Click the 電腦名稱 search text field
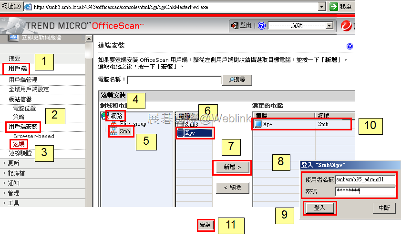Image resolution: width=401 pixels, height=238 pixels. point(174,80)
